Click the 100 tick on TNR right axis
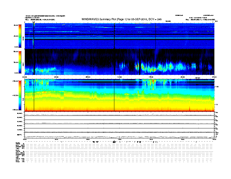The width and height of the screenshot is (231, 179). pyautogui.click(x=217, y=87)
